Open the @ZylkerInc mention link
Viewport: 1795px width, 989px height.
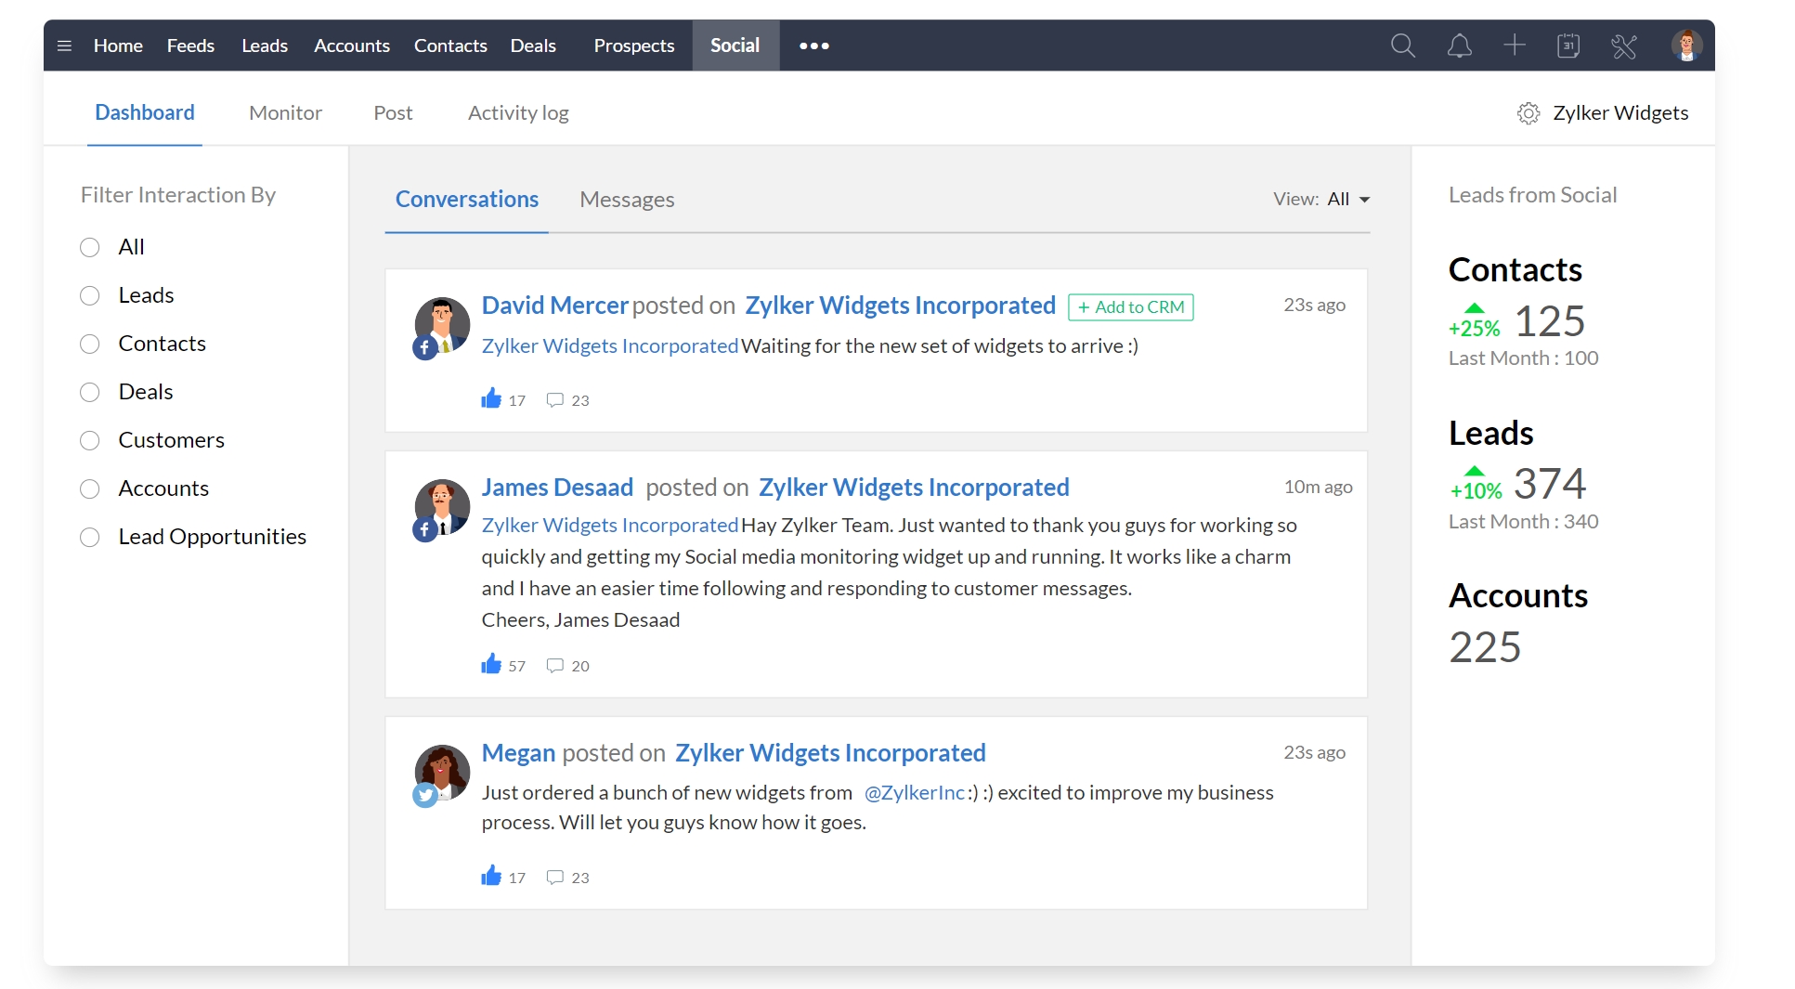[x=915, y=792]
